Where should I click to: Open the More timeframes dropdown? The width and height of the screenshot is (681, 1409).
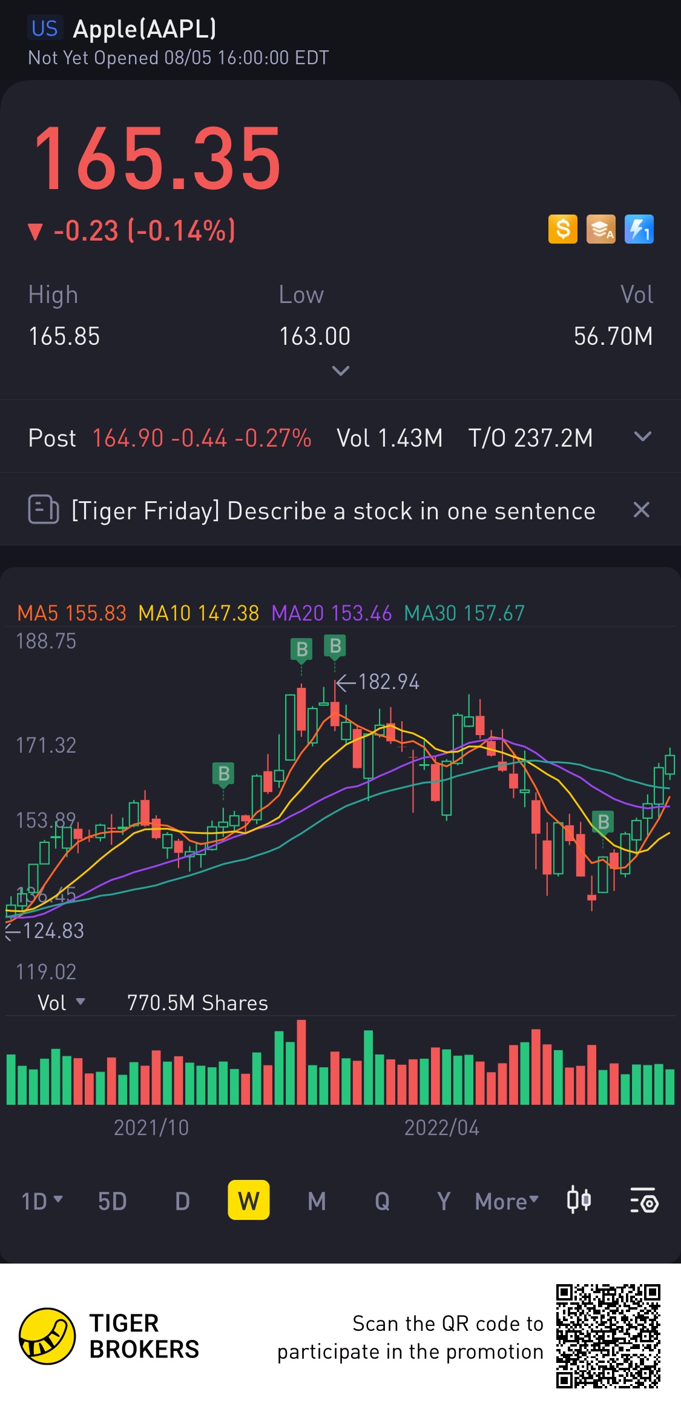click(x=507, y=1201)
